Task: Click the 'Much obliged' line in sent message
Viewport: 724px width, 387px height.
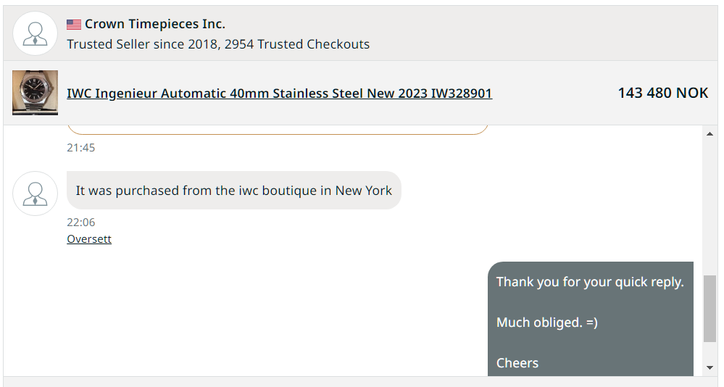Action: (x=546, y=322)
